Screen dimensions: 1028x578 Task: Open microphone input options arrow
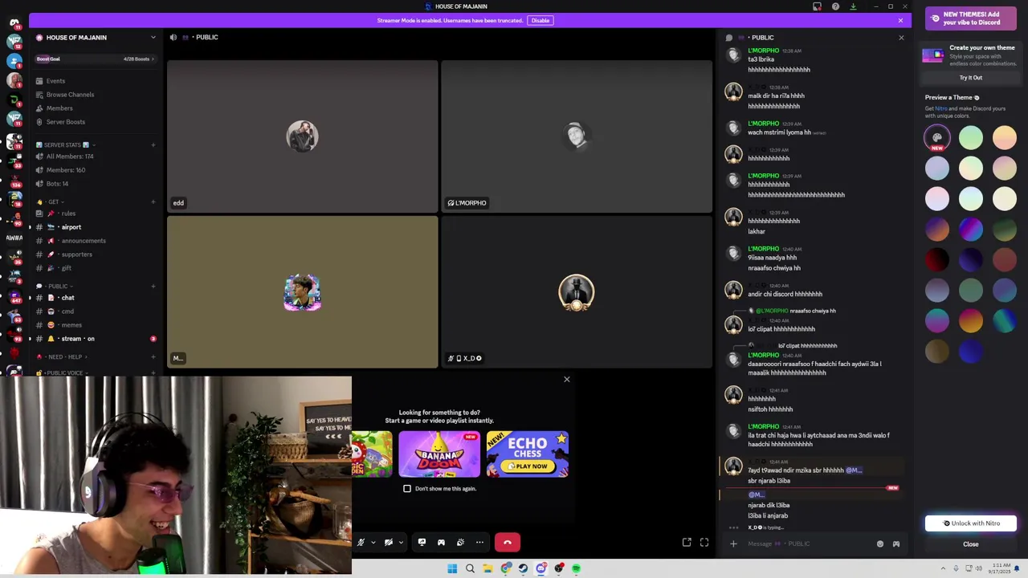[x=373, y=543]
